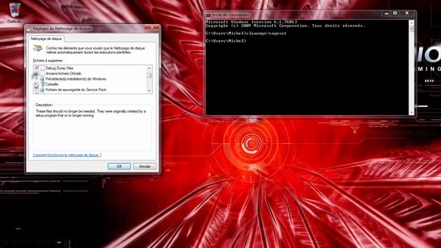The height and width of the screenshot is (248, 441).
Task: Click the Command Prompt title bar icon
Action: pyautogui.click(x=208, y=15)
